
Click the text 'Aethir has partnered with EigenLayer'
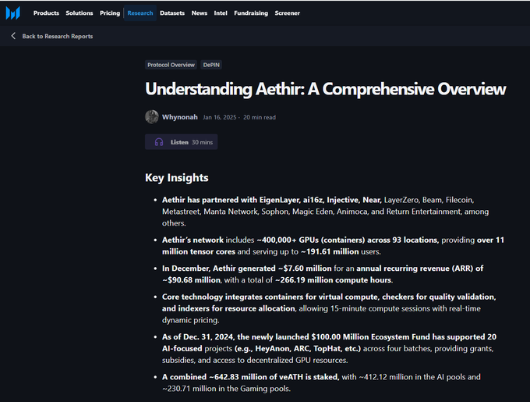[x=230, y=200]
